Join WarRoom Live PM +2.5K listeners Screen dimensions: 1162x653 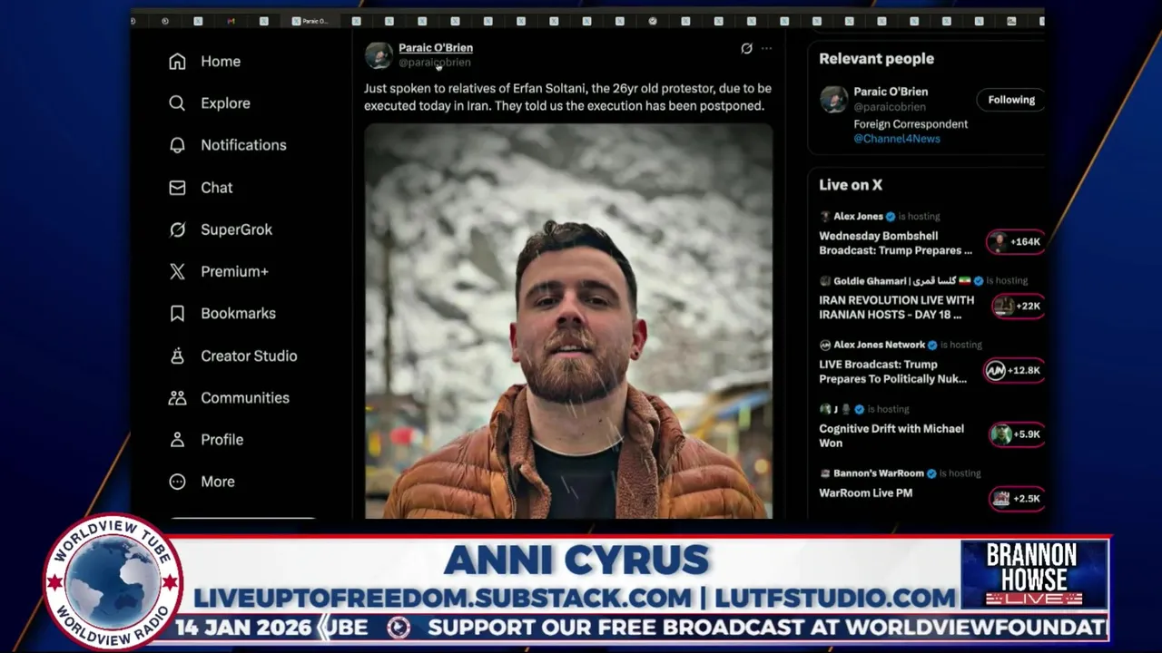point(1017,499)
